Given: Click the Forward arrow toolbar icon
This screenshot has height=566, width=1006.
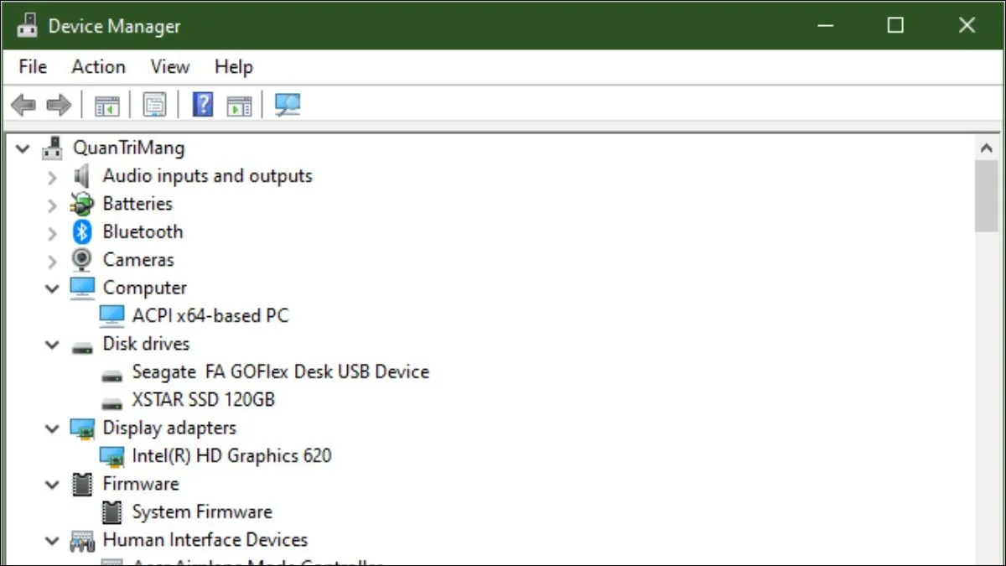Looking at the screenshot, I should tap(59, 105).
